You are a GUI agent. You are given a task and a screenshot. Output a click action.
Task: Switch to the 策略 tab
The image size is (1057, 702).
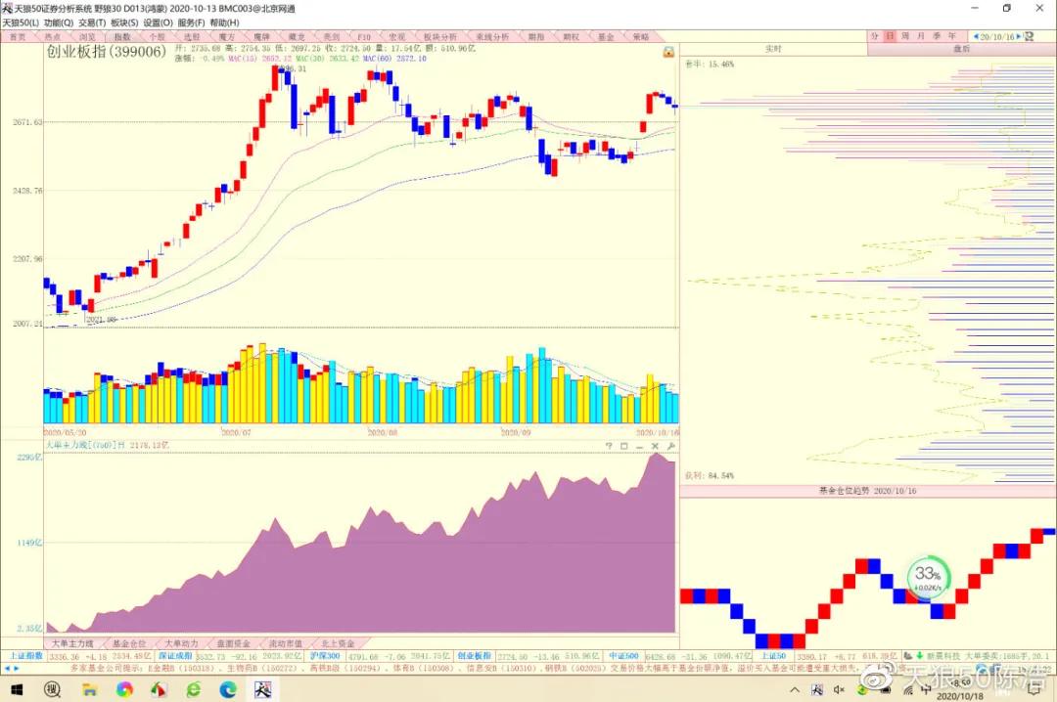(640, 36)
